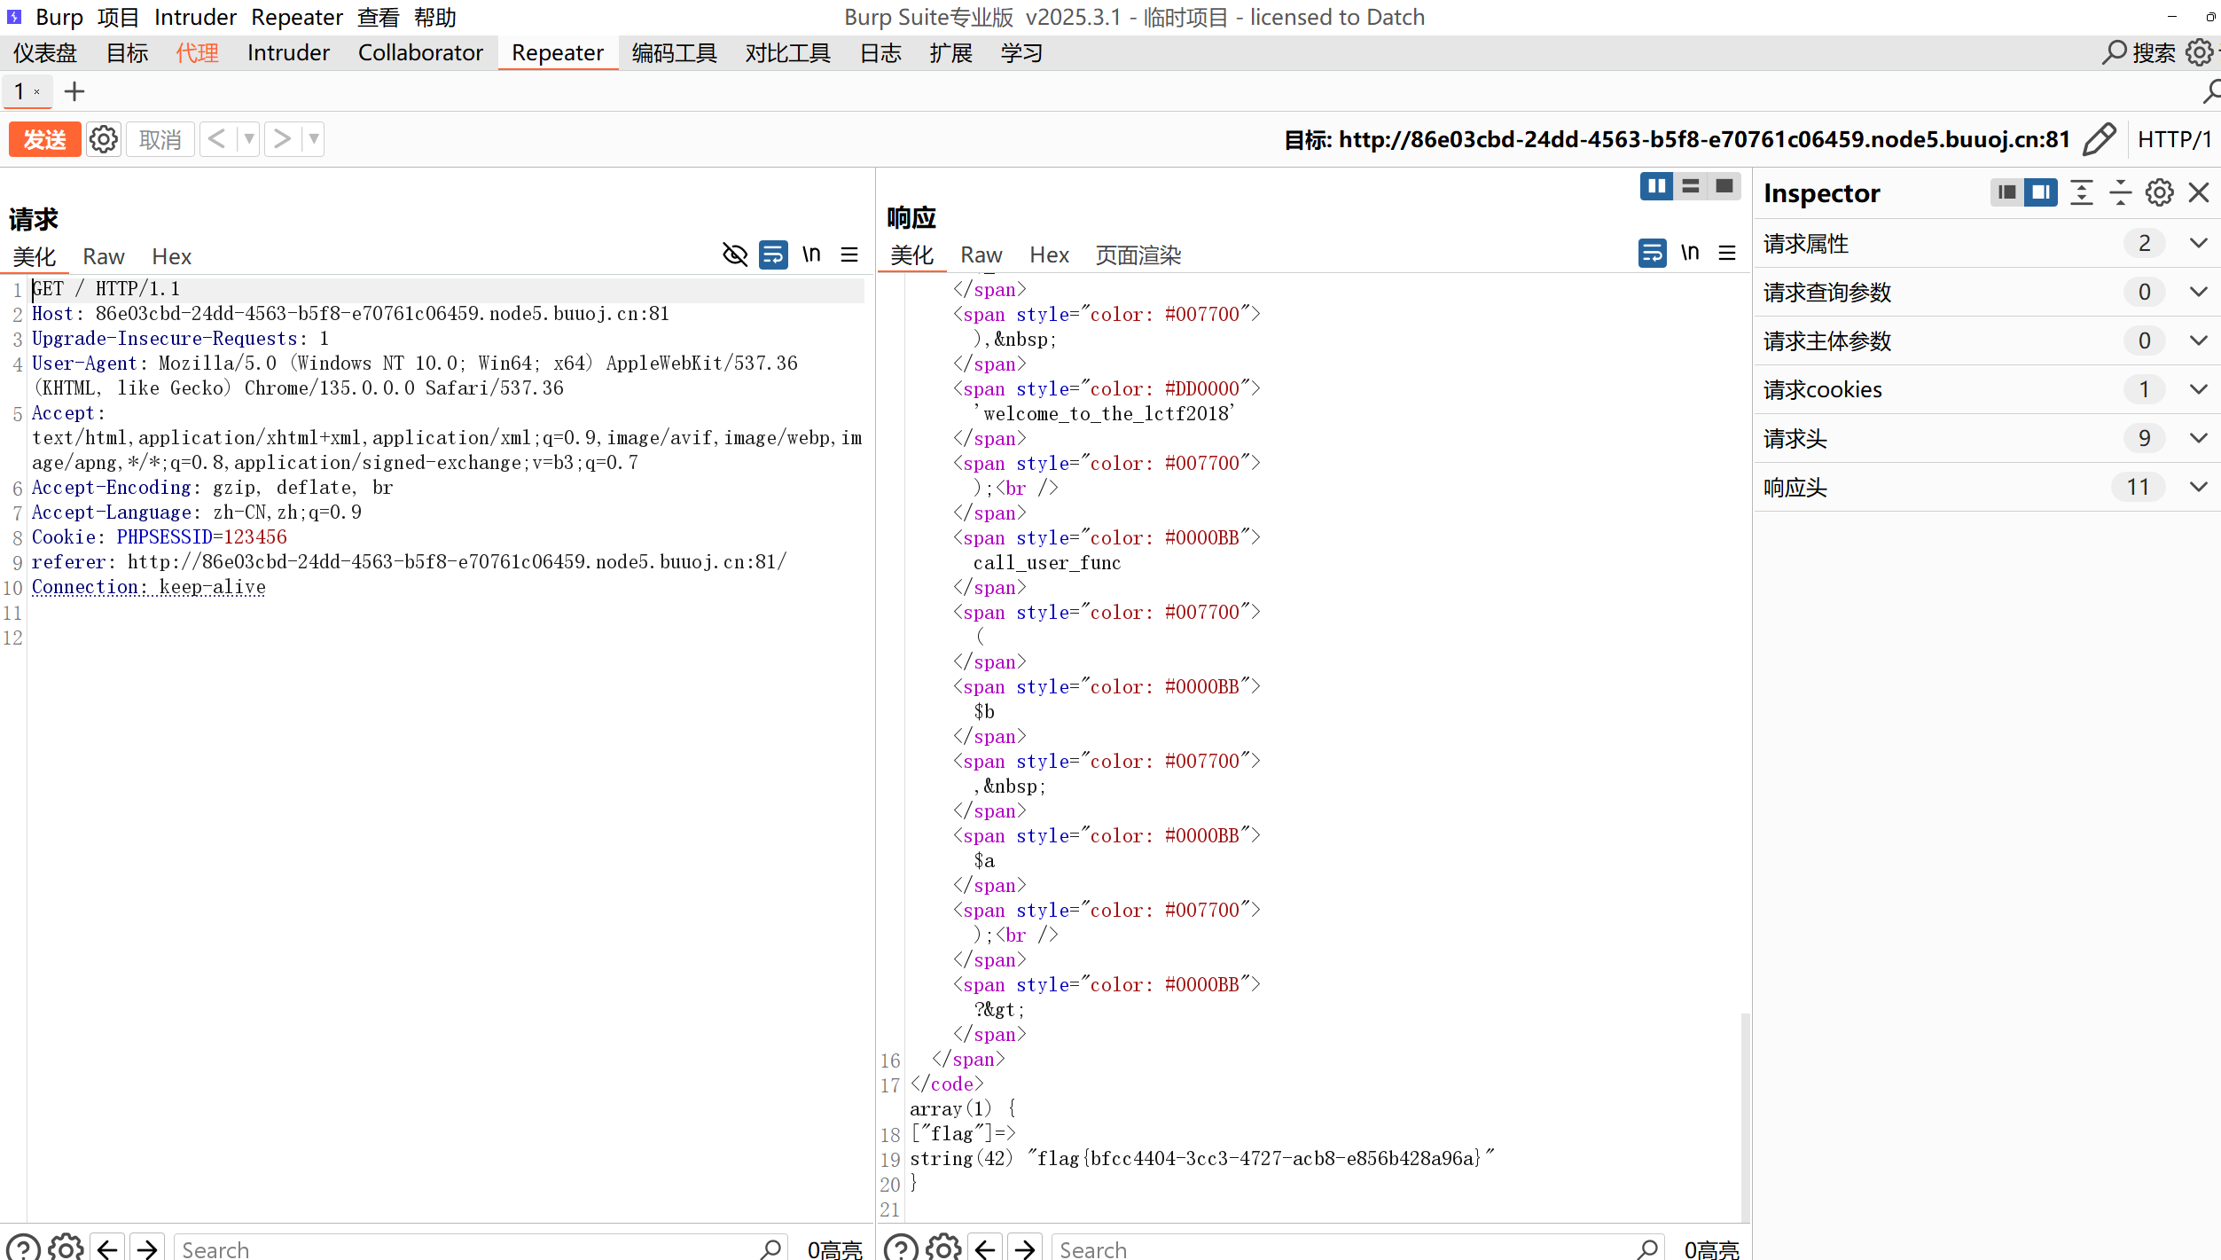Show \n line endings in the request view

coord(811,254)
